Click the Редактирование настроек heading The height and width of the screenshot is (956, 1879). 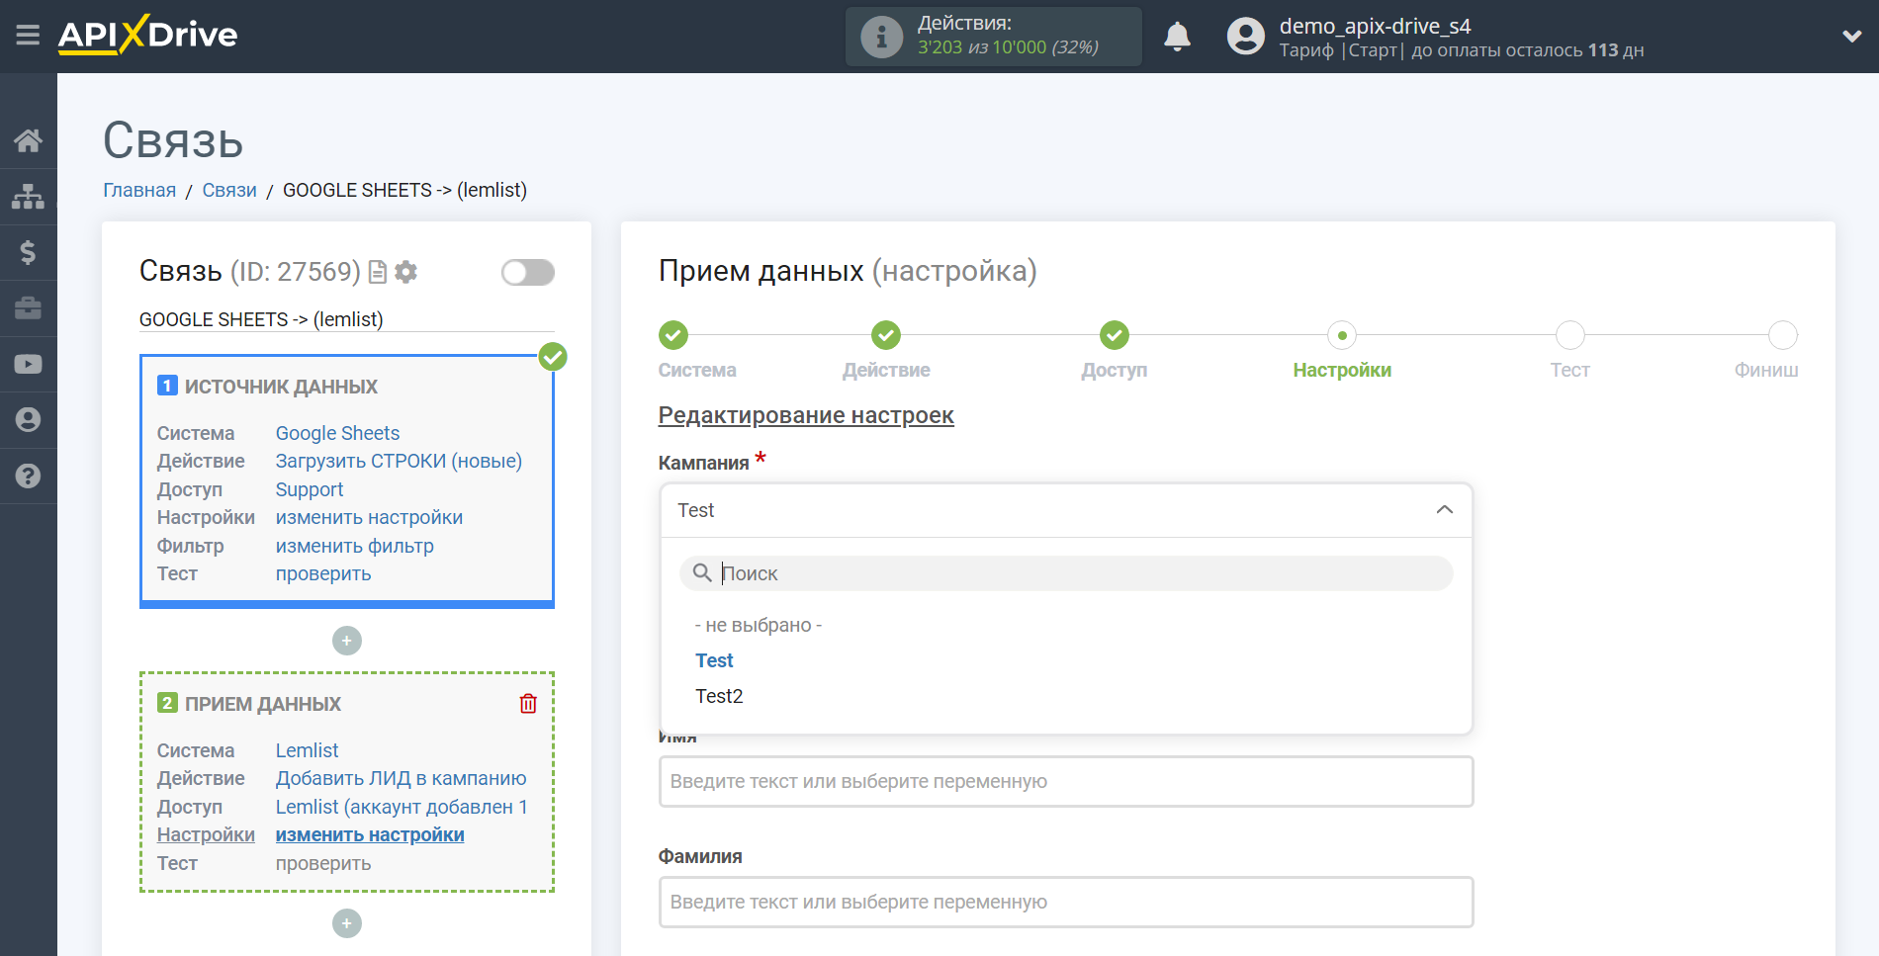tap(806, 415)
